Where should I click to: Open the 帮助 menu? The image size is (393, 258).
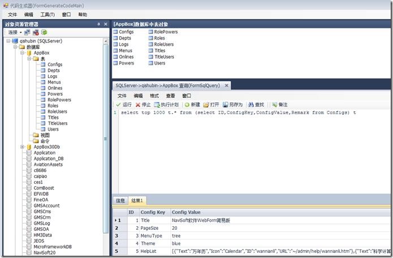[x=83, y=15]
